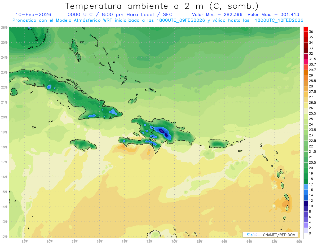
Task: Click the color bar label "20.5"
Action: pyautogui.click(x=312, y=163)
